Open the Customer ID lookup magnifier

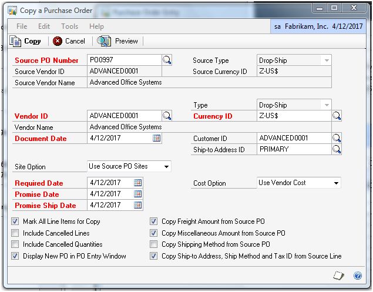(x=337, y=138)
